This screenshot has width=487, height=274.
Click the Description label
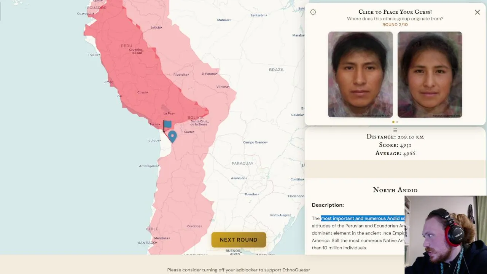328,205
